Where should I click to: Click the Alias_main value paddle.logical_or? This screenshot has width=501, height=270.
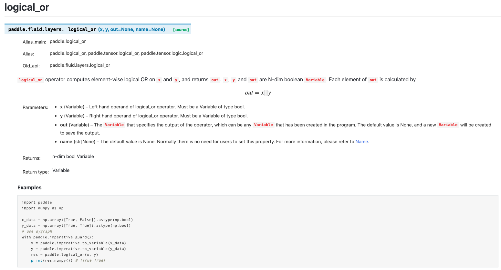68,41
